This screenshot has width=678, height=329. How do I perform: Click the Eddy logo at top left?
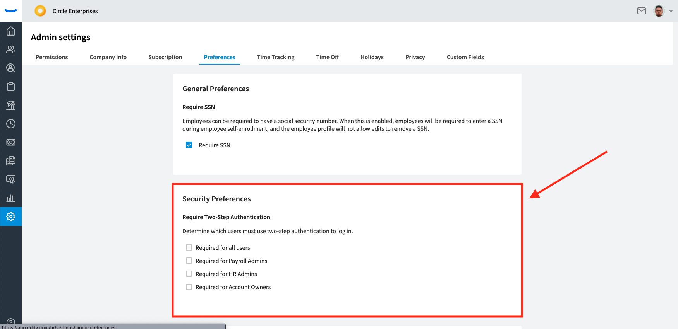[11, 11]
